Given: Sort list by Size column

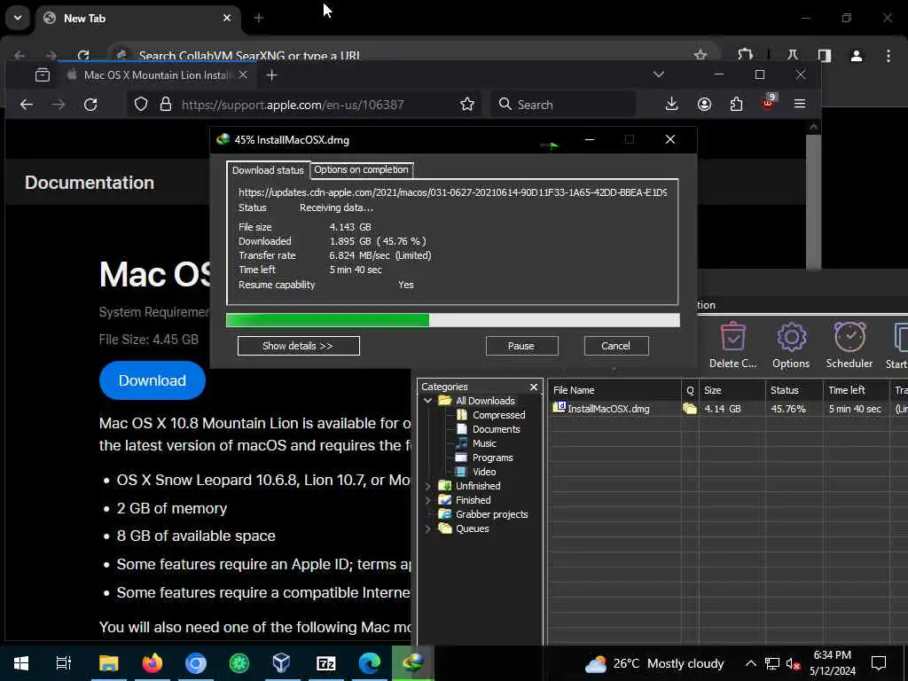Looking at the screenshot, I should click(732, 390).
